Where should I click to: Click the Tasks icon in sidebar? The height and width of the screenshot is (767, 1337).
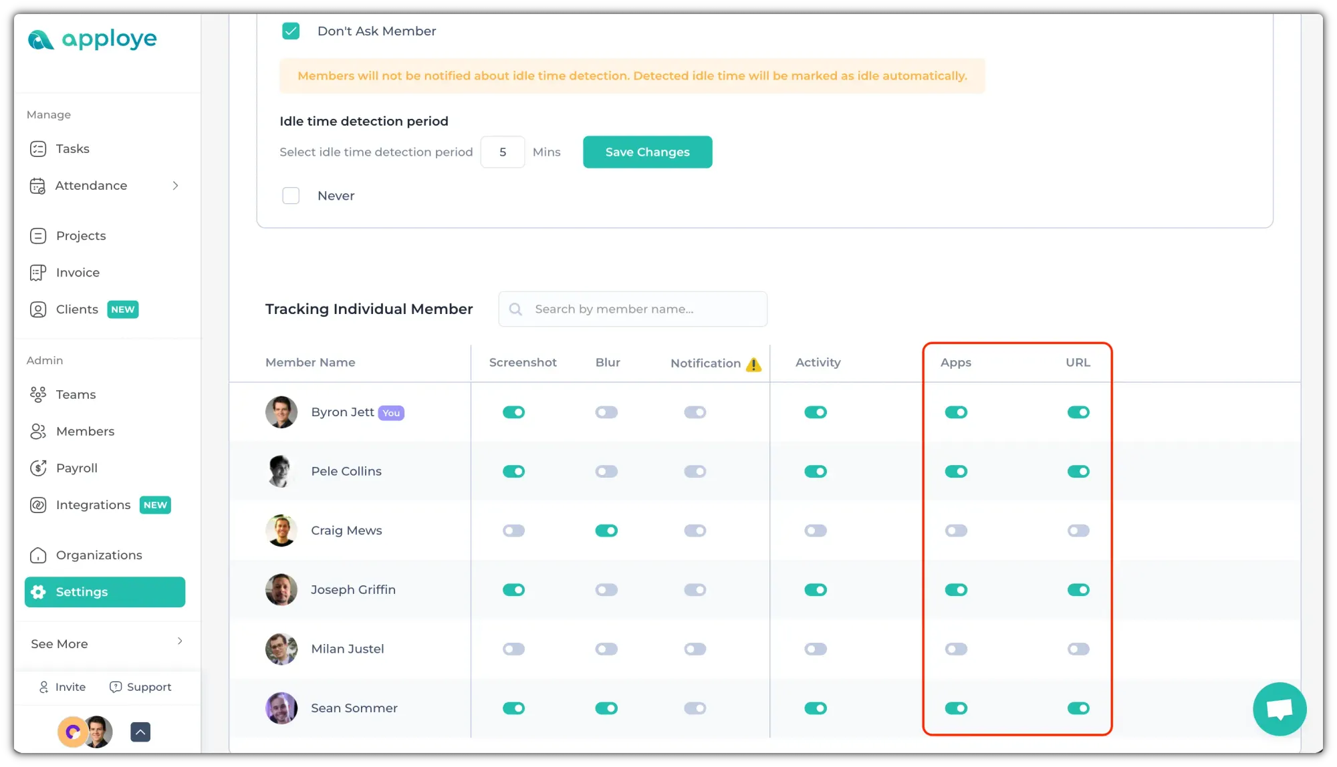coord(38,149)
